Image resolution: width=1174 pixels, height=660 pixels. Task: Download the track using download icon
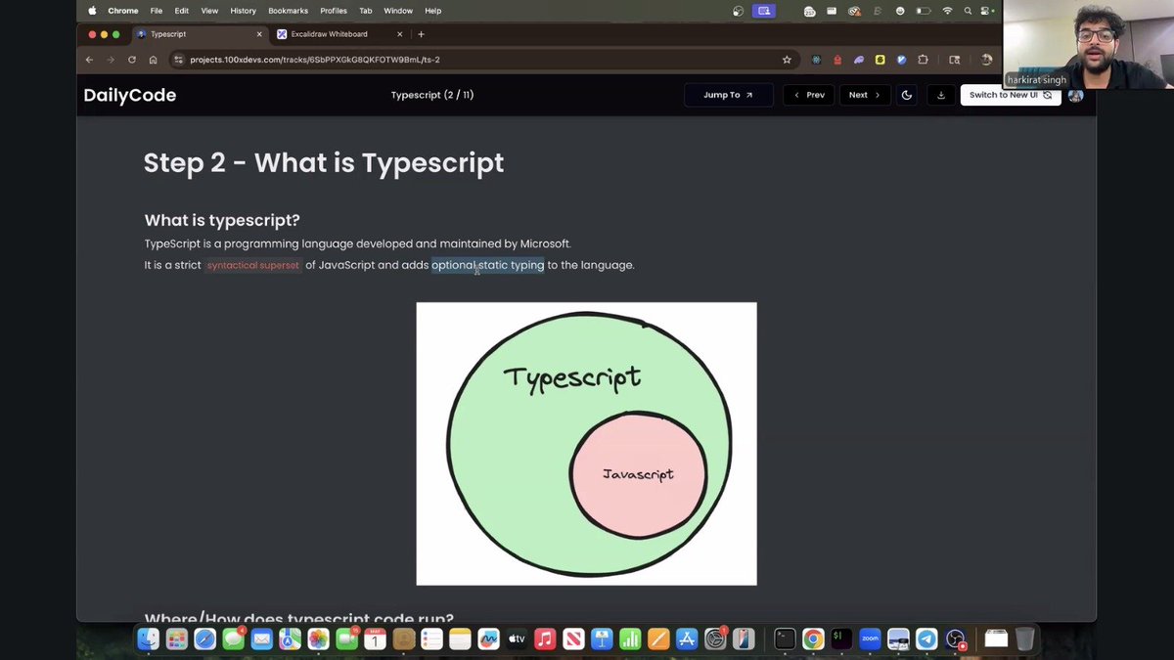(941, 95)
